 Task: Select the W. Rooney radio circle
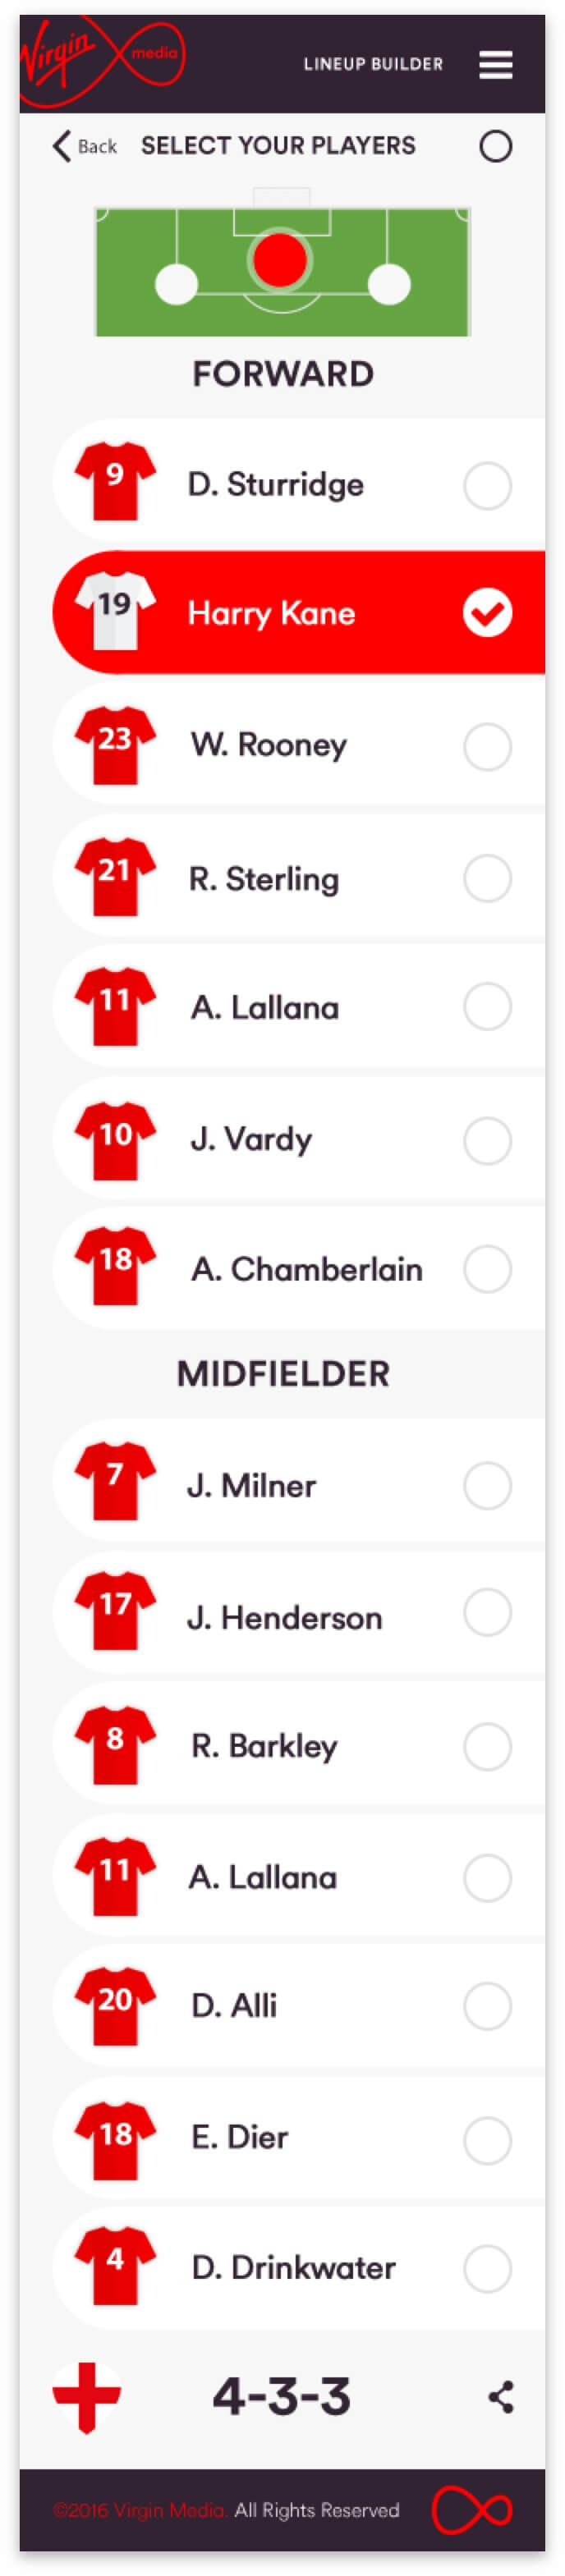pos(487,746)
